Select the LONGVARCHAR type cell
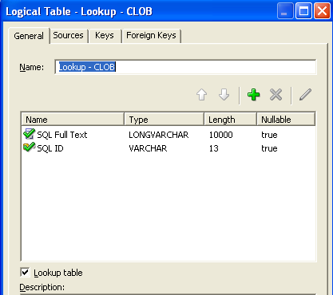Screen dimensions: 333x295 tap(159, 135)
